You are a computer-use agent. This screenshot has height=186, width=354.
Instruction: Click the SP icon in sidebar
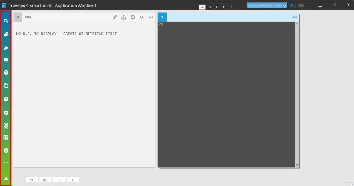[x=6, y=137]
